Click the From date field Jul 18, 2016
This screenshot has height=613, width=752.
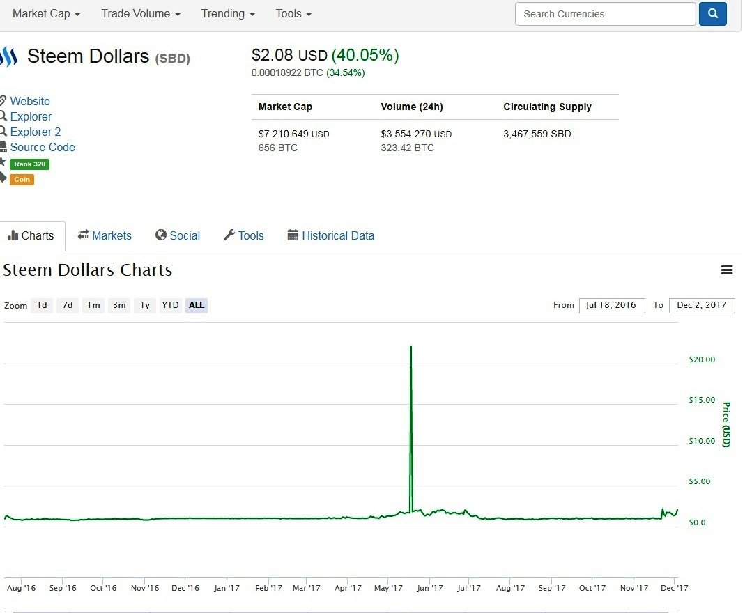tap(612, 305)
